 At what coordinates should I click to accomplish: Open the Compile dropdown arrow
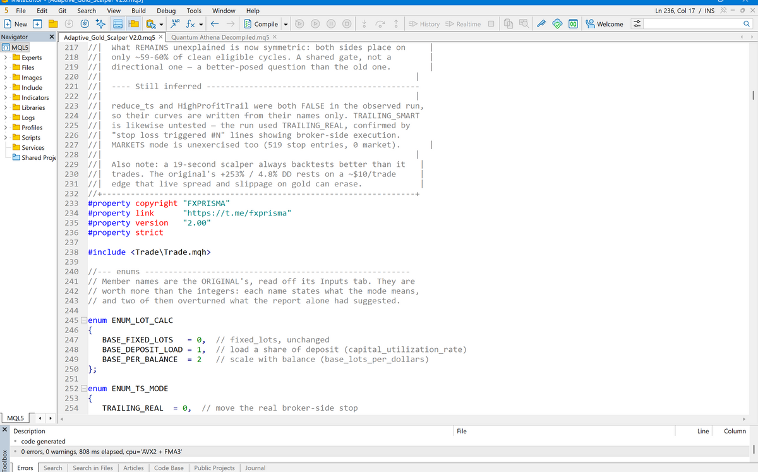[286, 25]
